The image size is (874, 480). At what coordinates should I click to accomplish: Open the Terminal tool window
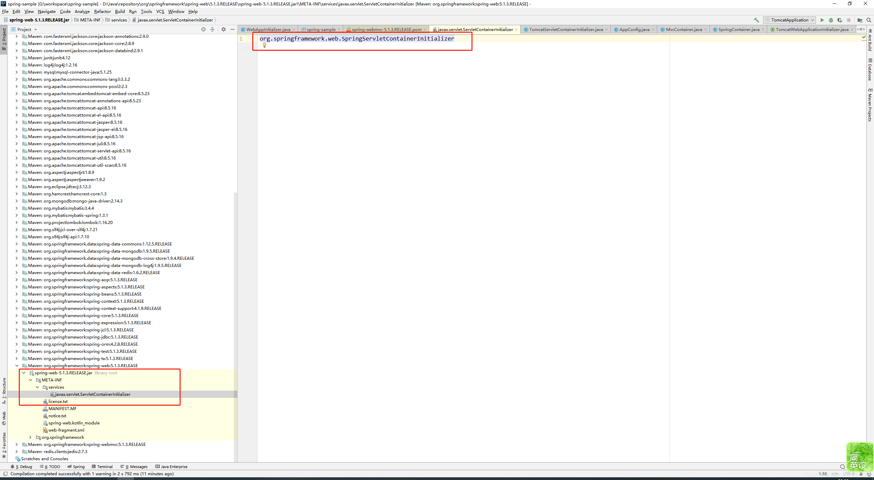[102, 467]
